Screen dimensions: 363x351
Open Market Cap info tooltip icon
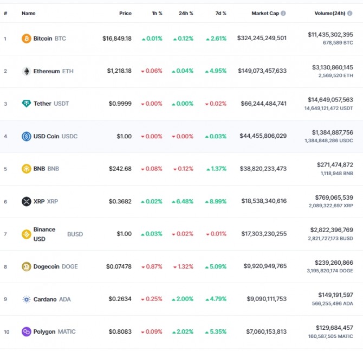pos(283,13)
